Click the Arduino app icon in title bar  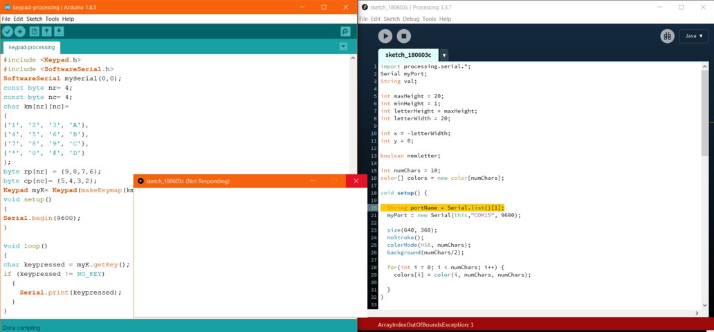[x=7, y=8]
